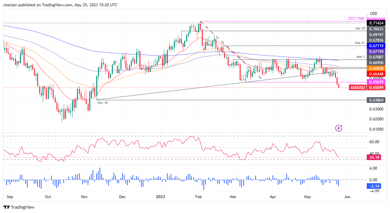Select the Nov 10 trendline anchor label
The width and height of the screenshot is (390, 213).
point(102,103)
